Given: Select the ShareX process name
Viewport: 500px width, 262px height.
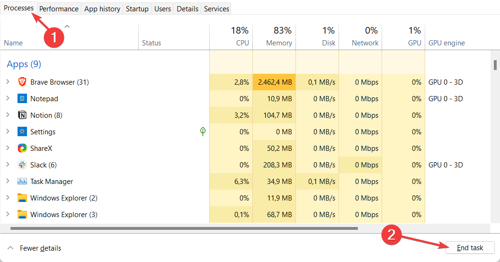Looking at the screenshot, I should tap(41, 148).
